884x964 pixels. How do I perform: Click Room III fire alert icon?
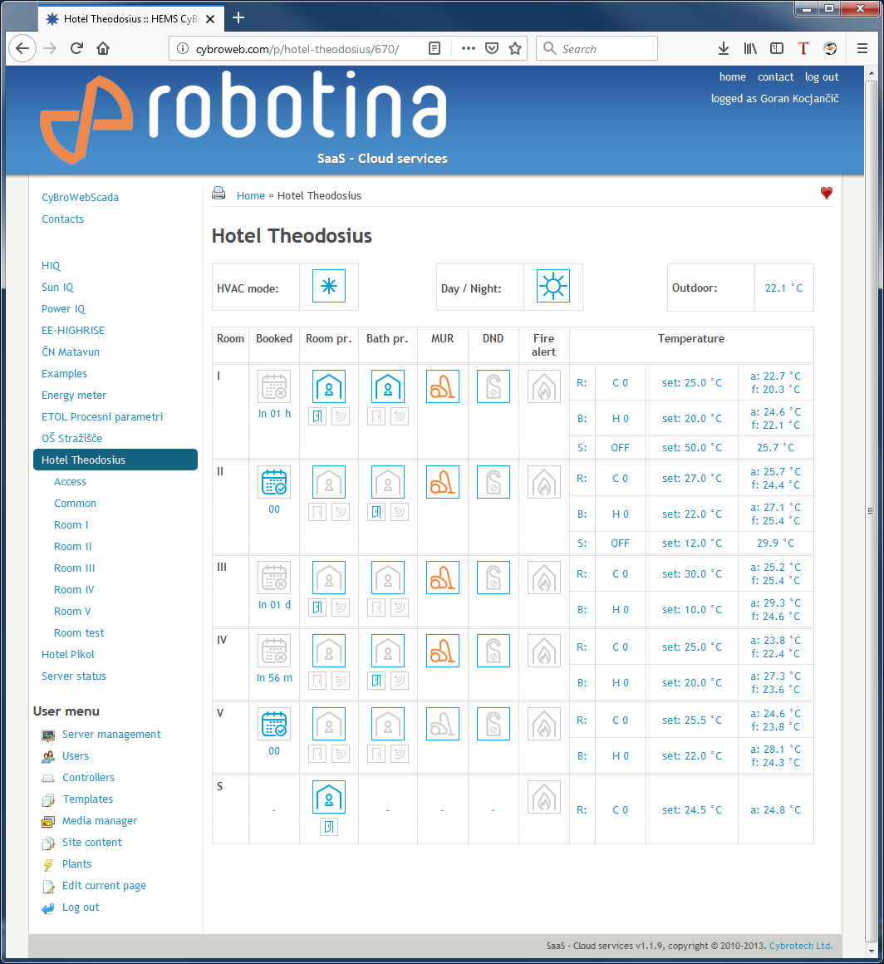click(x=543, y=578)
